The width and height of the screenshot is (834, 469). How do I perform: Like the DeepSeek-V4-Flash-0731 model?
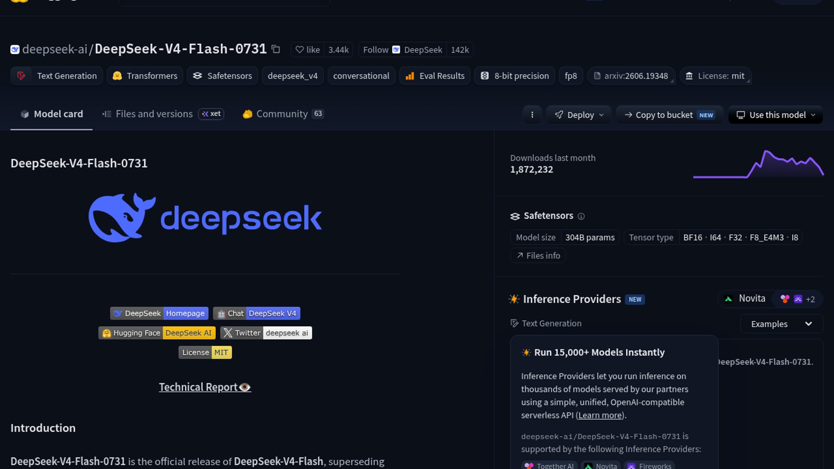pos(308,50)
